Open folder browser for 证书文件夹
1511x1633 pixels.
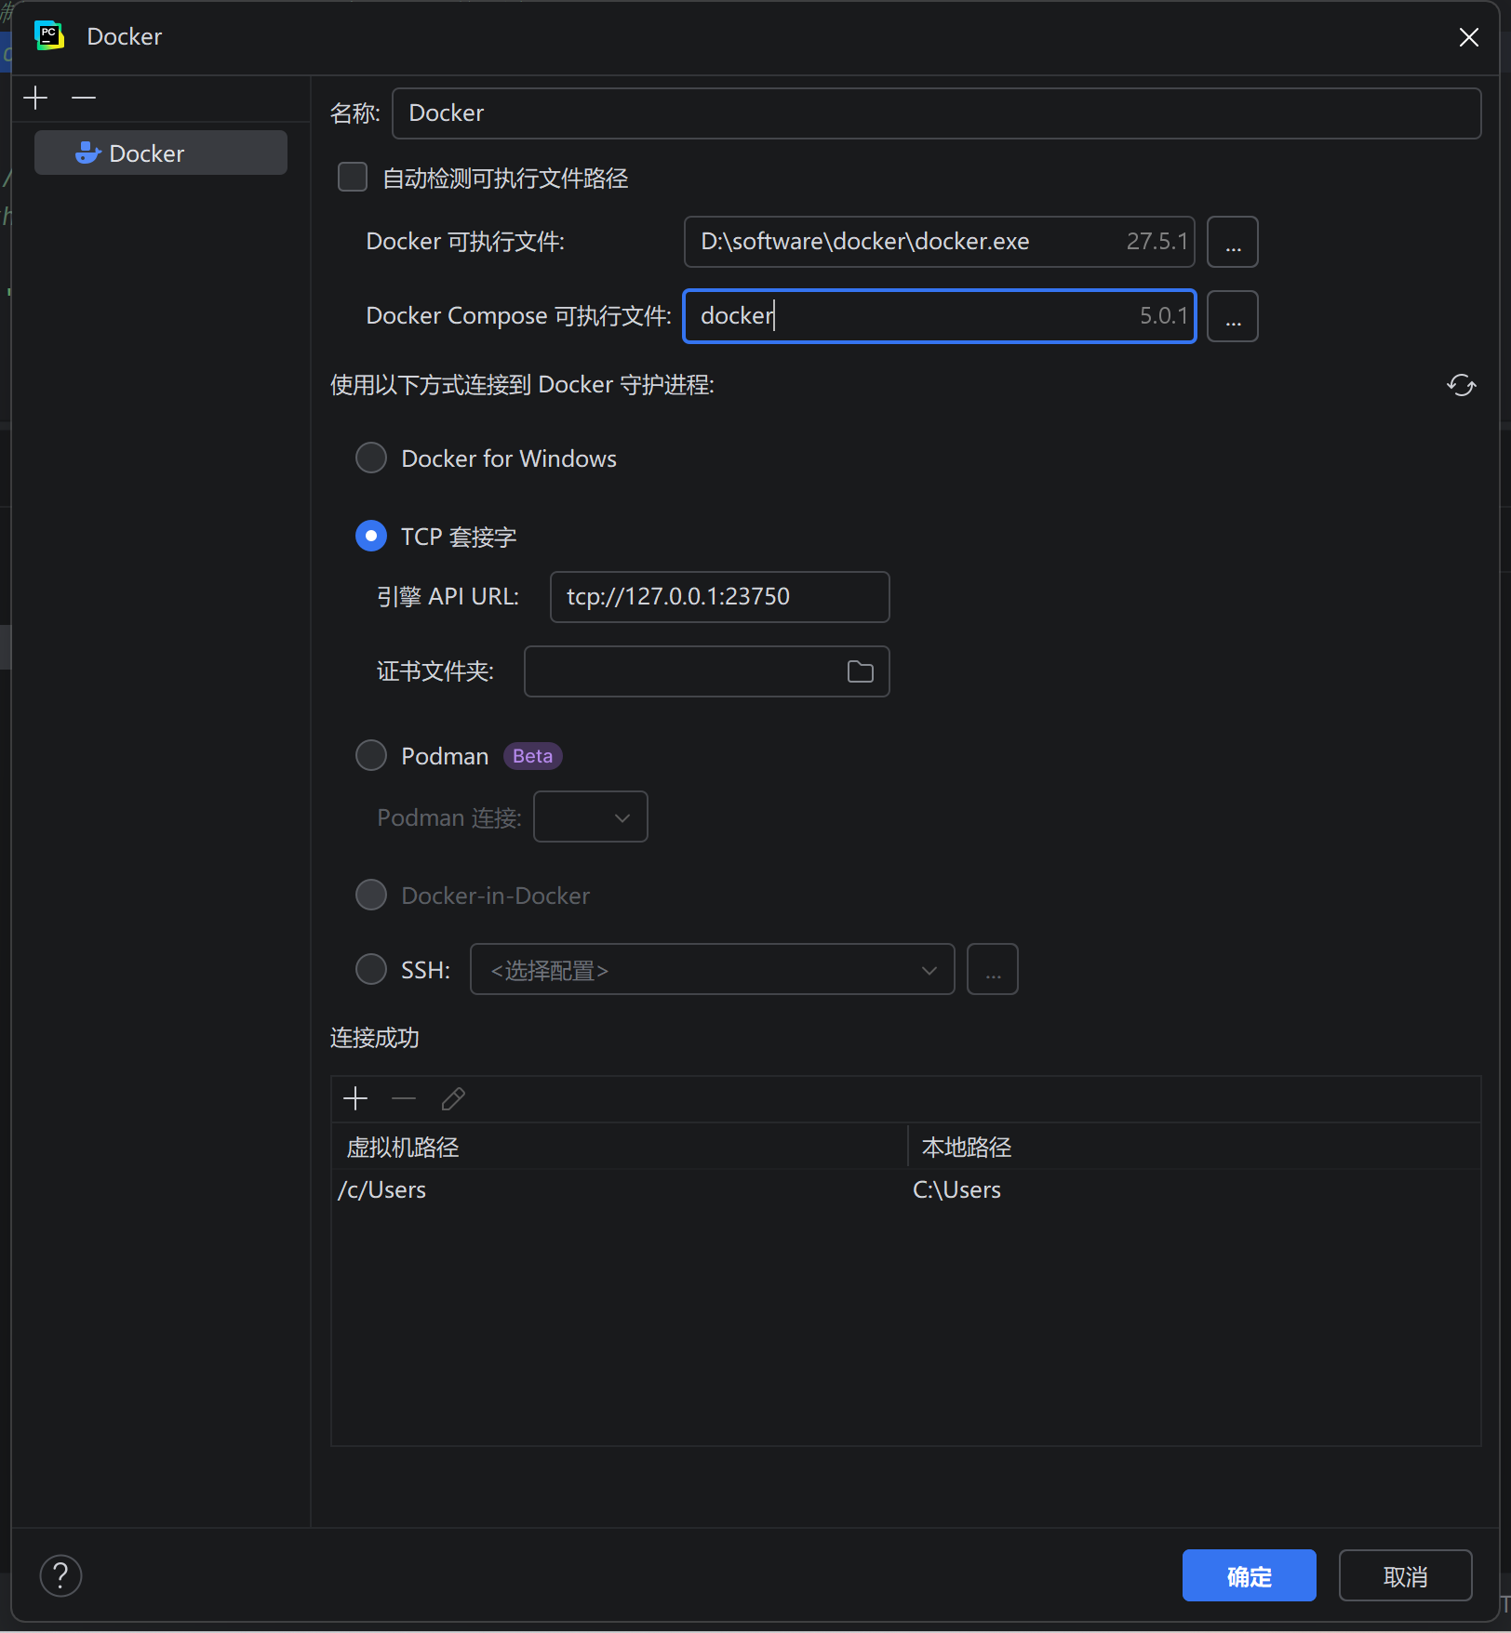[861, 671]
